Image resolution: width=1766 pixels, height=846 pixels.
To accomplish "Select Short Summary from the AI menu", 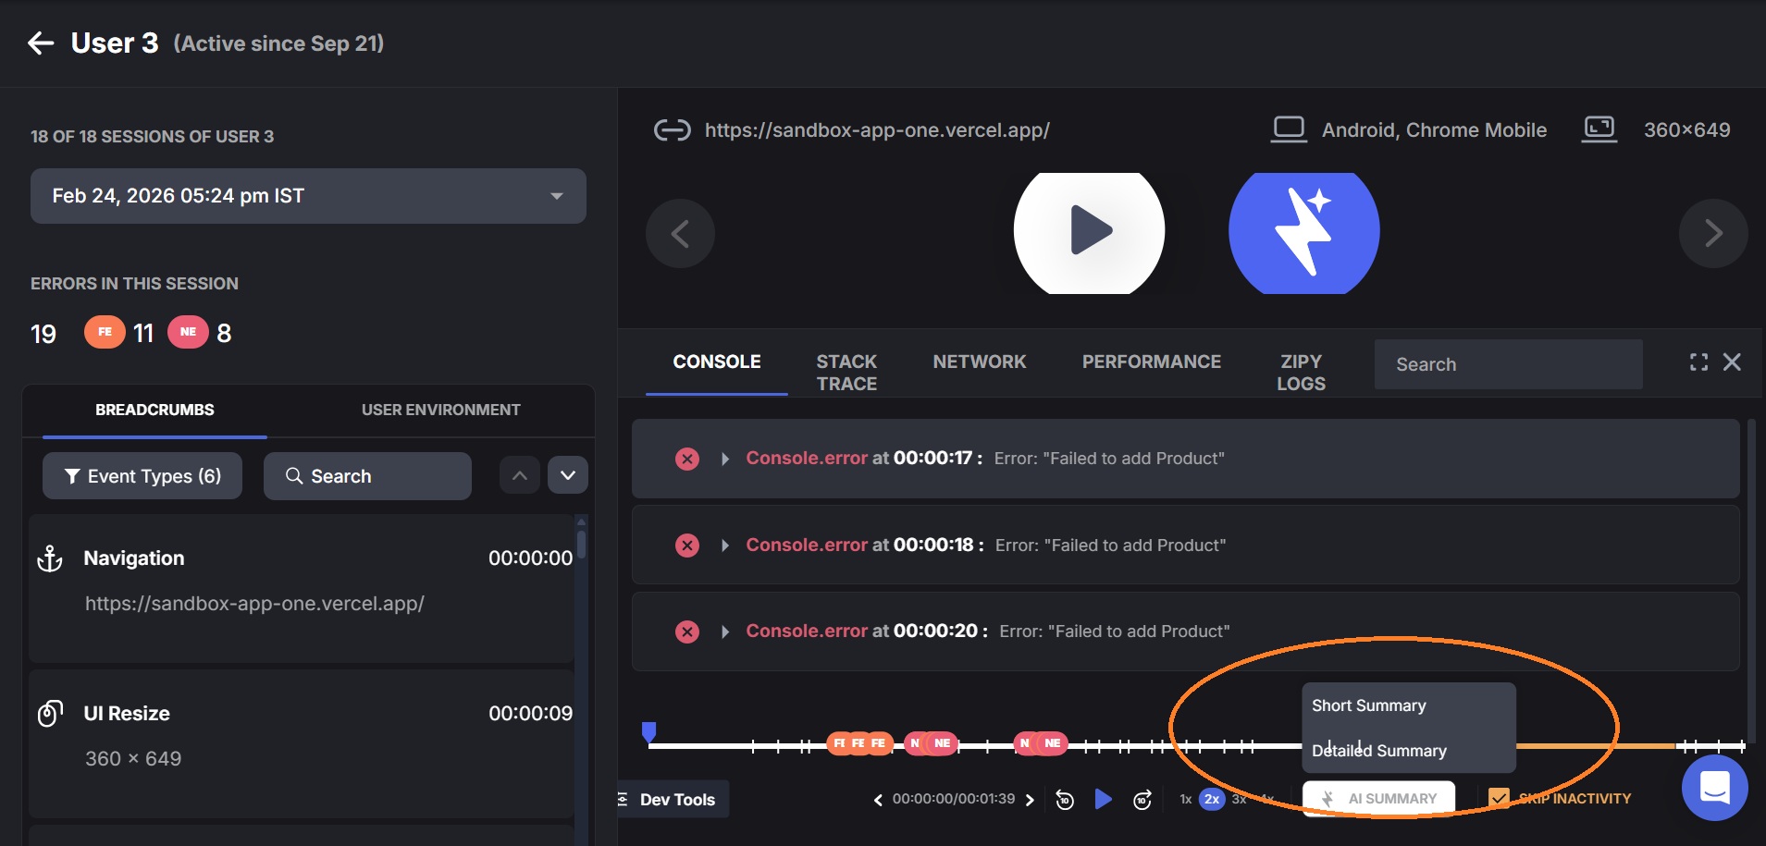I will coord(1368,705).
